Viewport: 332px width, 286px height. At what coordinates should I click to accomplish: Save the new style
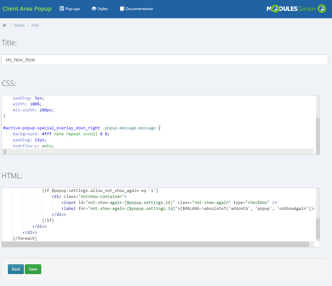point(33,269)
